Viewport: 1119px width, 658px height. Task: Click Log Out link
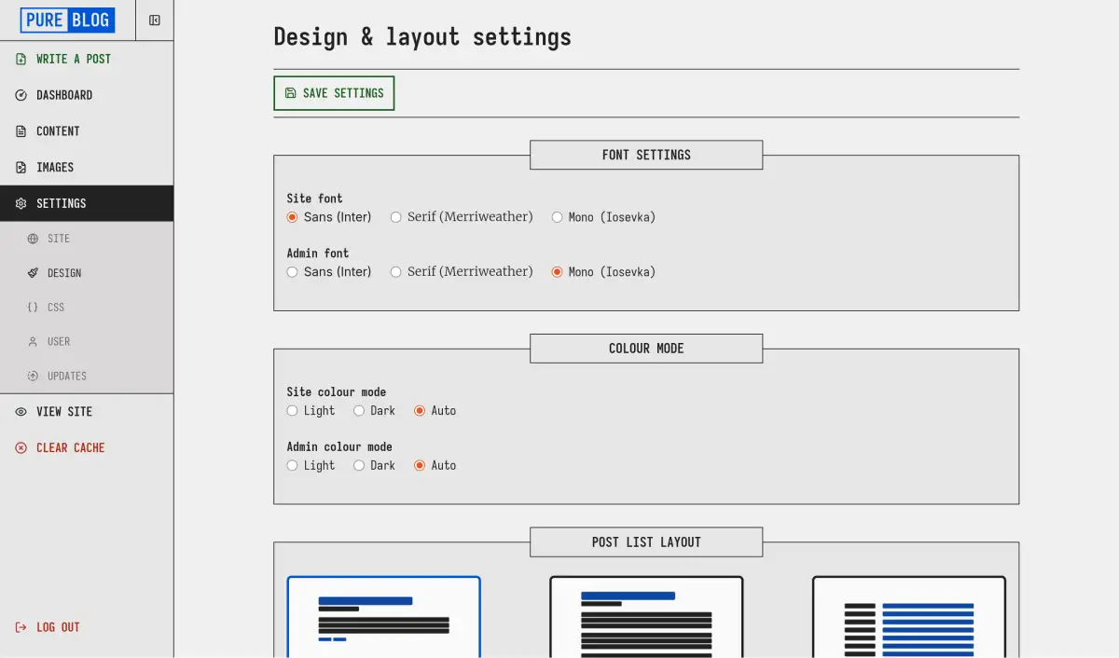pyautogui.click(x=87, y=627)
